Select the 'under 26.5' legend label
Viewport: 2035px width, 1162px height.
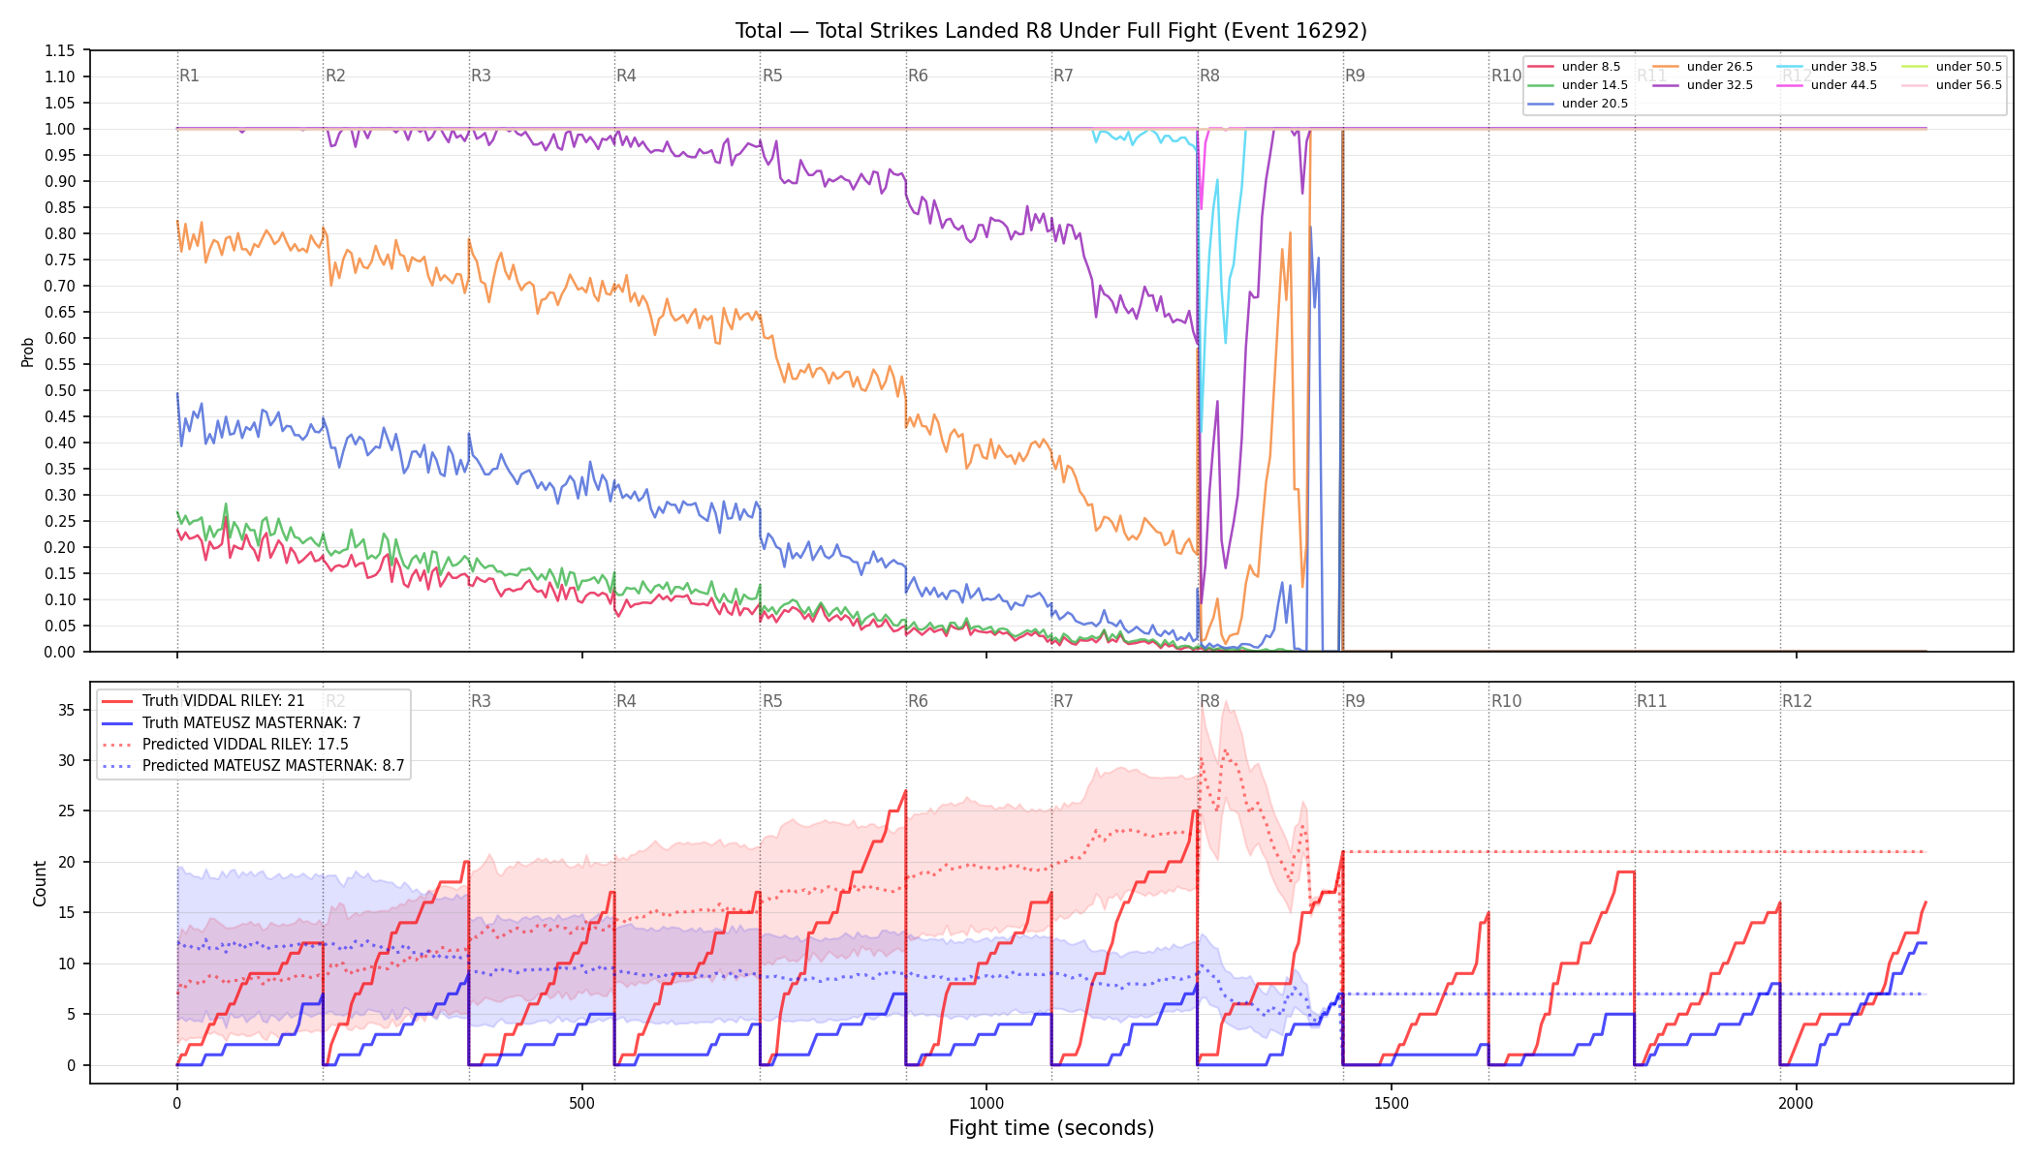(x=1720, y=67)
